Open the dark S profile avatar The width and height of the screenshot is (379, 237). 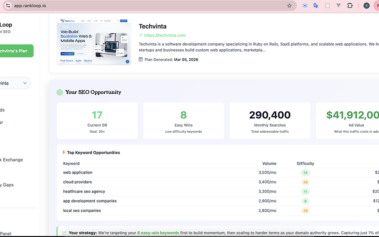[x=366, y=6]
